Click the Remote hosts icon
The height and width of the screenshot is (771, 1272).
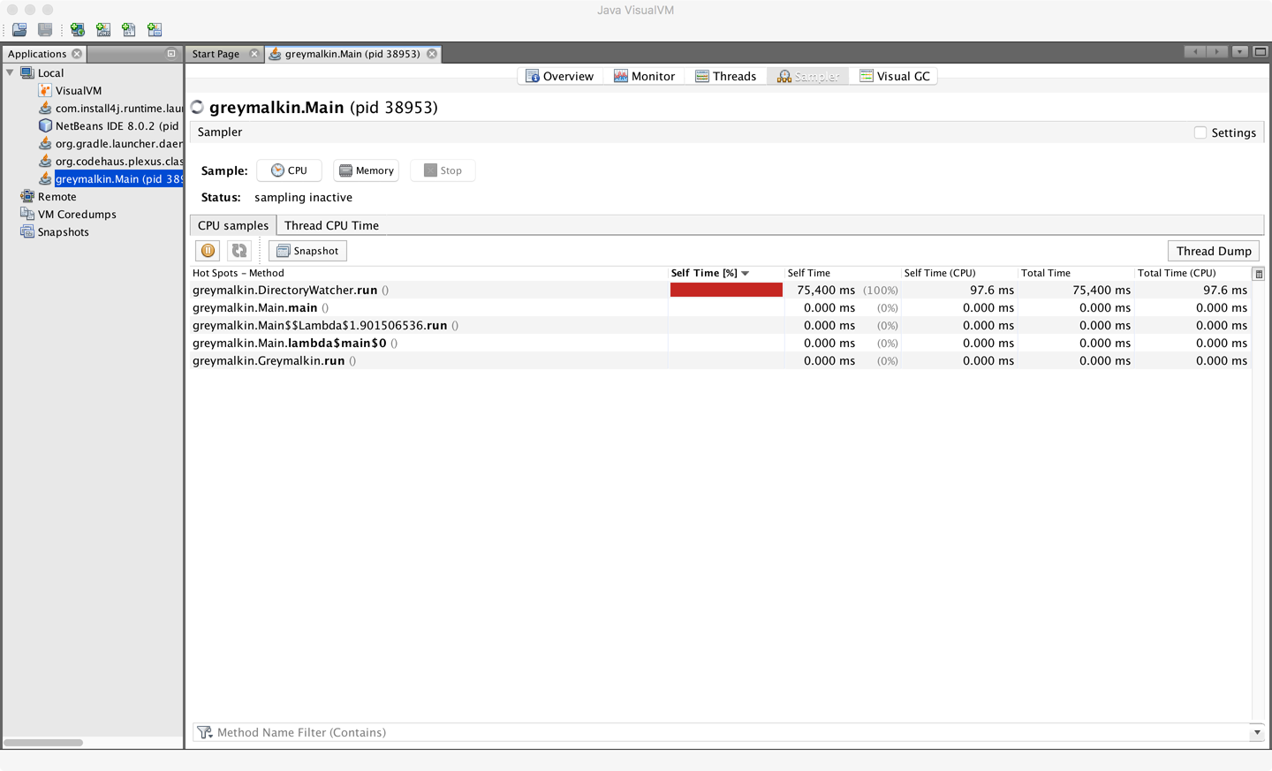pos(27,196)
